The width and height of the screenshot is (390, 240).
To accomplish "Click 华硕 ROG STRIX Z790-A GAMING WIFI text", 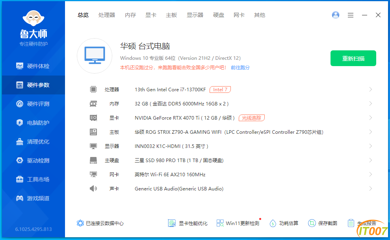I will tap(229, 132).
